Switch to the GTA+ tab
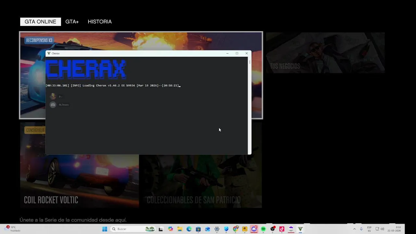This screenshot has width=416, height=234. click(x=72, y=22)
